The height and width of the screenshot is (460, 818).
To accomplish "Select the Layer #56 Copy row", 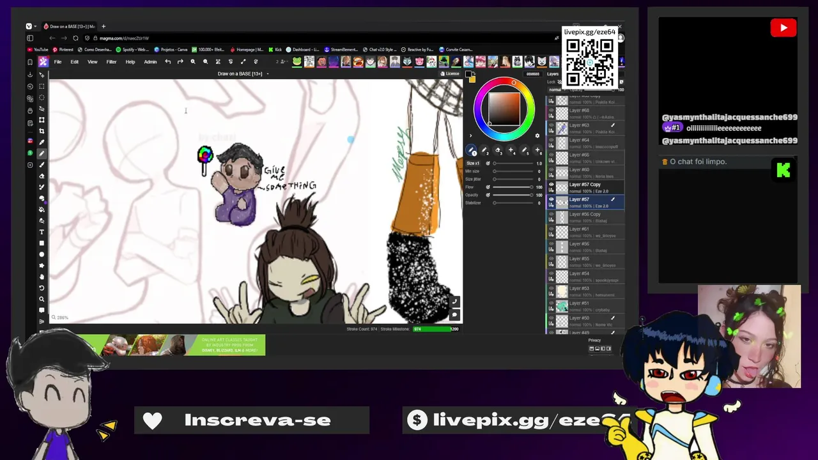I will tap(586, 217).
